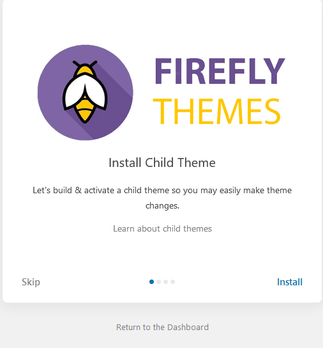
Task: Install the child theme
Action: pos(290,282)
